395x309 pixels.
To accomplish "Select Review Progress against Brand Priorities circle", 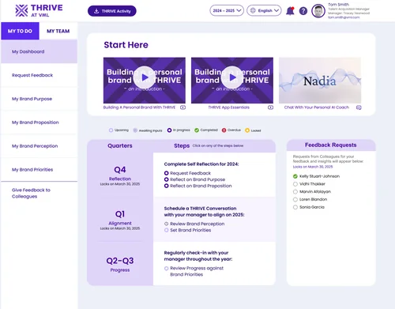I will click(x=166, y=268).
